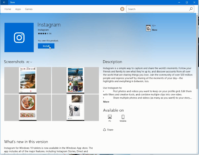Click the 'Available on' heading
The height and width of the screenshot is (155, 199).
coord(113,110)
